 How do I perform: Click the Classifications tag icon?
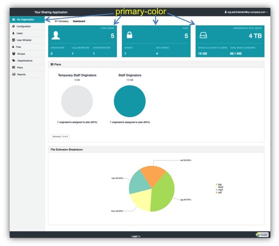pyautogui.click(x=14, y=61)
